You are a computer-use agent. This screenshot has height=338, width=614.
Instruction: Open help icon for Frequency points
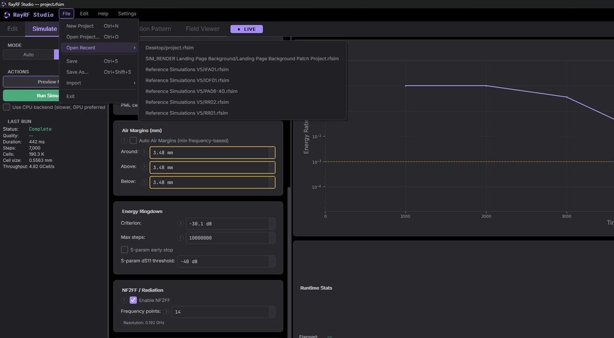point(166,311)
